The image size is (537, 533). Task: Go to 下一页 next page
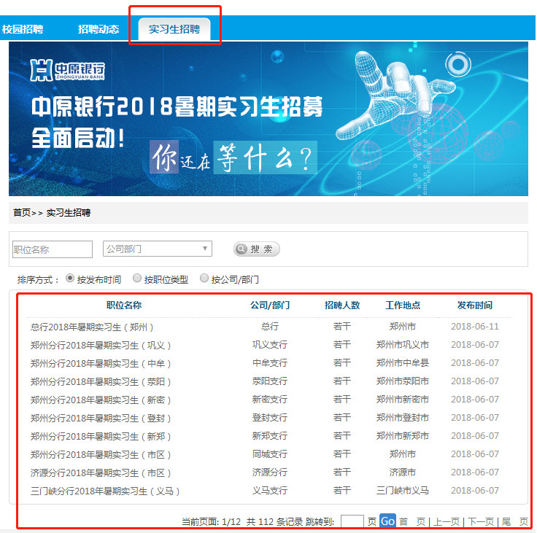click(481, 522)
